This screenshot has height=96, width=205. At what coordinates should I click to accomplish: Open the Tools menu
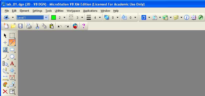point(49,11)
